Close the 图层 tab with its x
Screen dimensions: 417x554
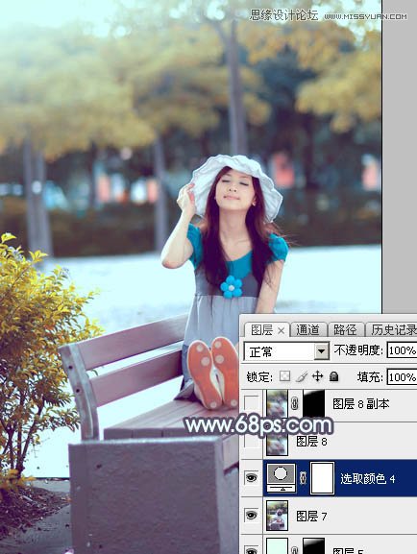[282, 330]
